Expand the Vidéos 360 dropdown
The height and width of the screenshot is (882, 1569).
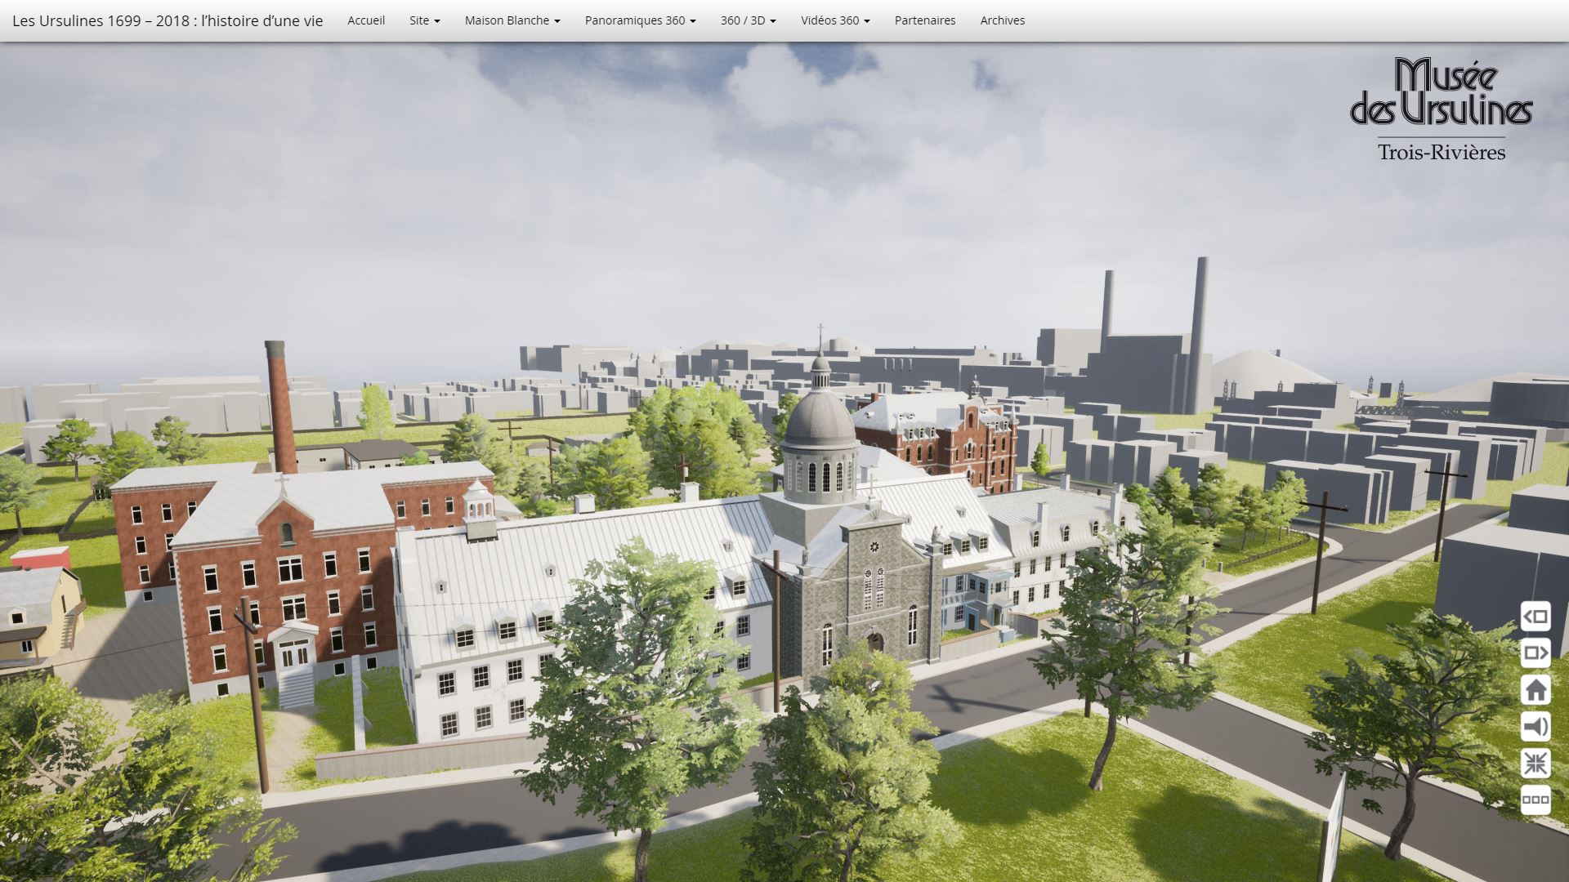tap(835, 20)
